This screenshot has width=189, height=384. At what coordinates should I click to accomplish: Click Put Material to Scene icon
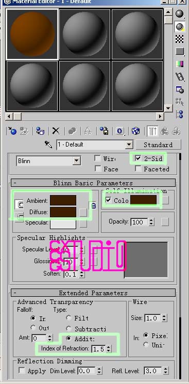[24, 131]
